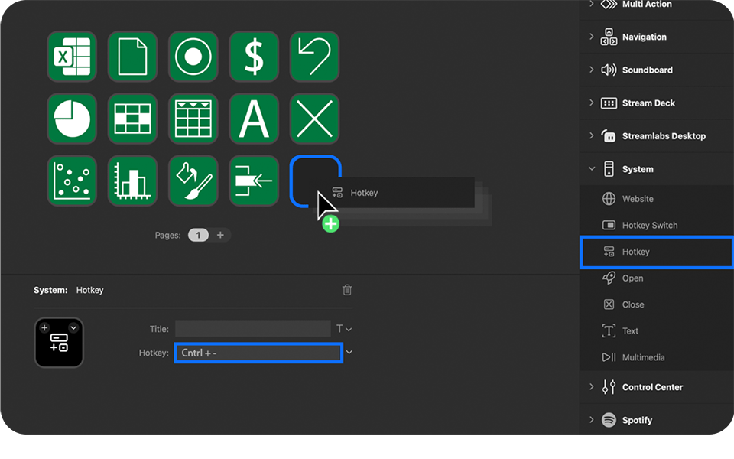The image size is (734, 459).
Task: Click the bar chart icon
Action: [132, 181]
